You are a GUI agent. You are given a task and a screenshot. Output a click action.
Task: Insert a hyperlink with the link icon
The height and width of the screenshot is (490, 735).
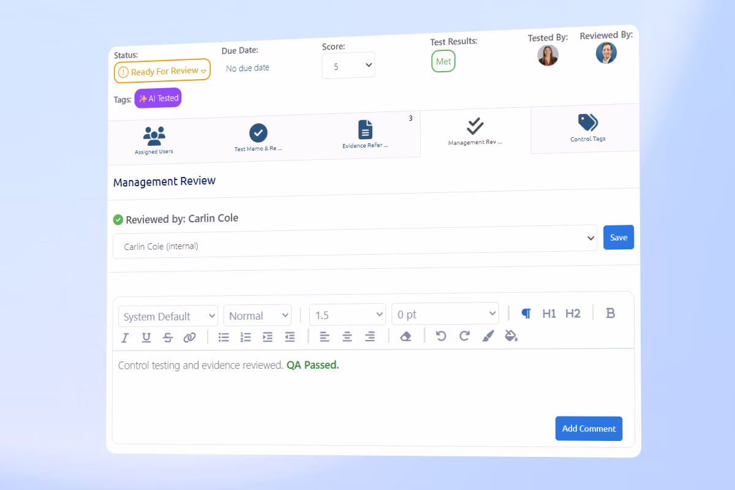pos(190,337)
